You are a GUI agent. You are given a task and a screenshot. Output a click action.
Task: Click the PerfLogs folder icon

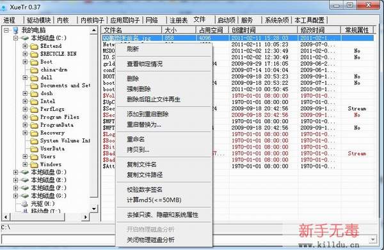(x=34, y=110)
